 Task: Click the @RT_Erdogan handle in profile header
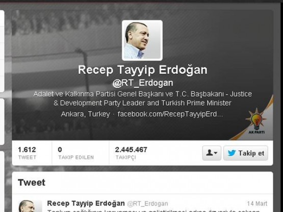click(x=143, y=83)
